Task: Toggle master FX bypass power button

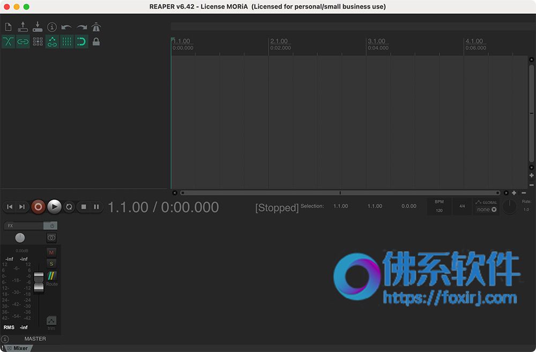Action: point(50,226)
